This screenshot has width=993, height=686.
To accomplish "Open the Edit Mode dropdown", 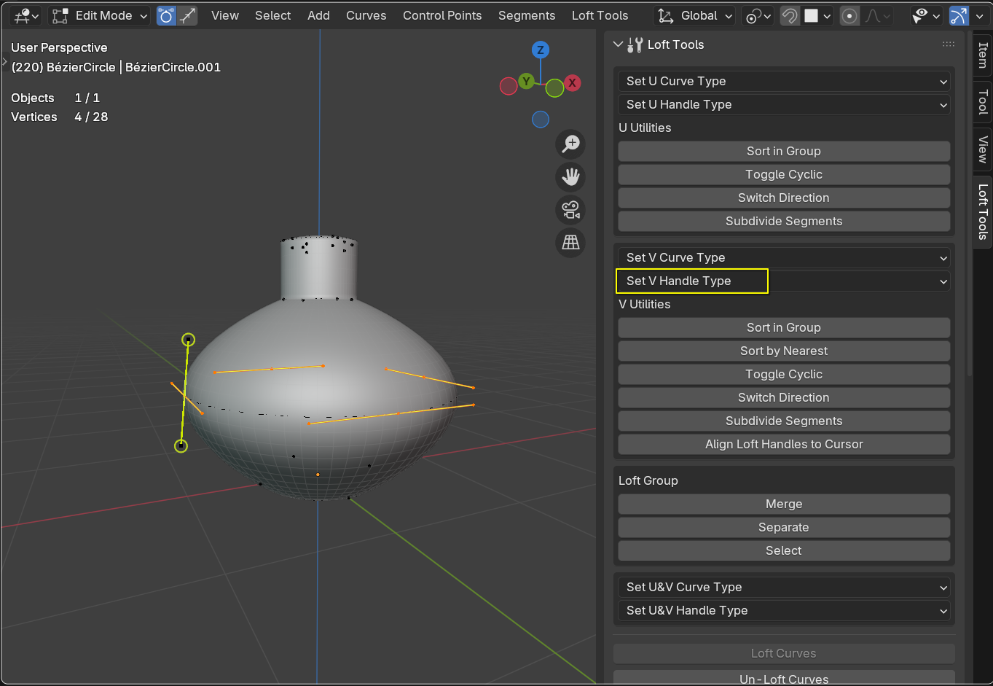I will click(x=99, y=15).
